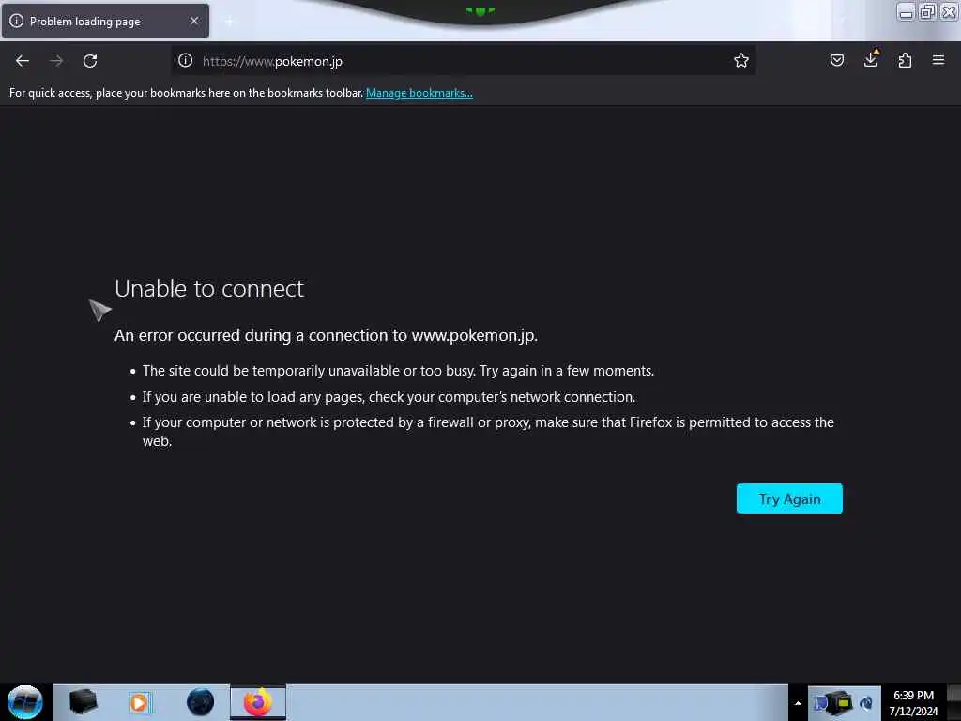The image size is (961, 721).
Task: Go back to the previous page
Action: (23, 61)
